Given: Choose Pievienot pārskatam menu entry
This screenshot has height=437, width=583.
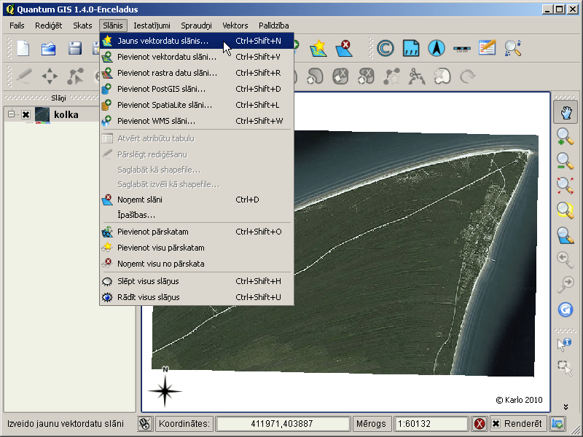Looking at the screenshot, I should (x=197, y=232).
